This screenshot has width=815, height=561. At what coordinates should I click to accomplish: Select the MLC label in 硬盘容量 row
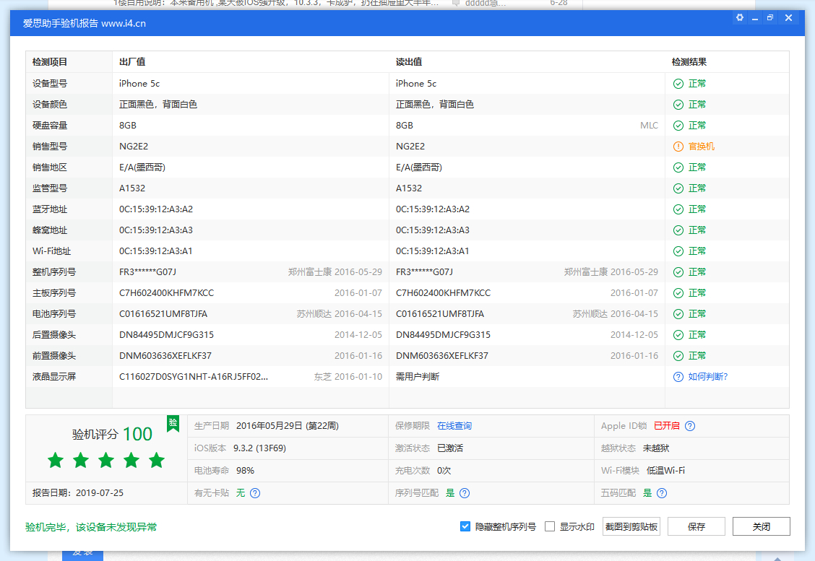[650, 126]
